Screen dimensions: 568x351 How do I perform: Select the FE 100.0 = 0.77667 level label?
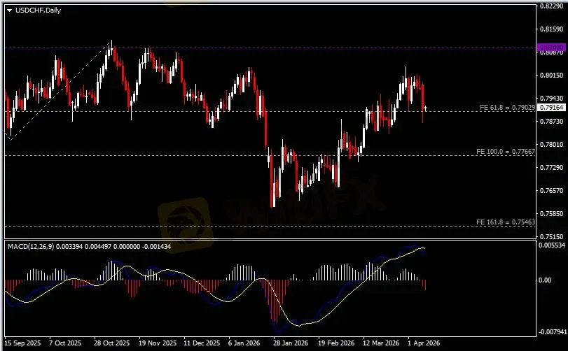(x=506, y=151)
